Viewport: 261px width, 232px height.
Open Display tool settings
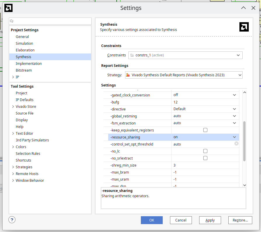click(22, 120)
